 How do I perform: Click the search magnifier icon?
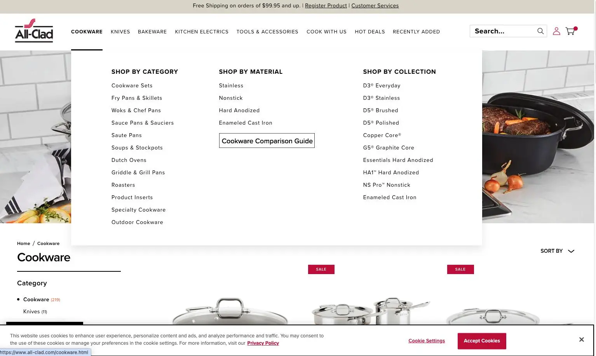[540, 31]
